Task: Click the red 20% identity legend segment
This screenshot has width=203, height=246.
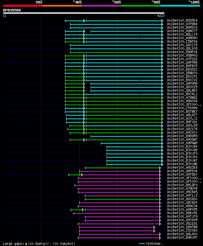Action: pyautogui.click(x=23, y=6)
